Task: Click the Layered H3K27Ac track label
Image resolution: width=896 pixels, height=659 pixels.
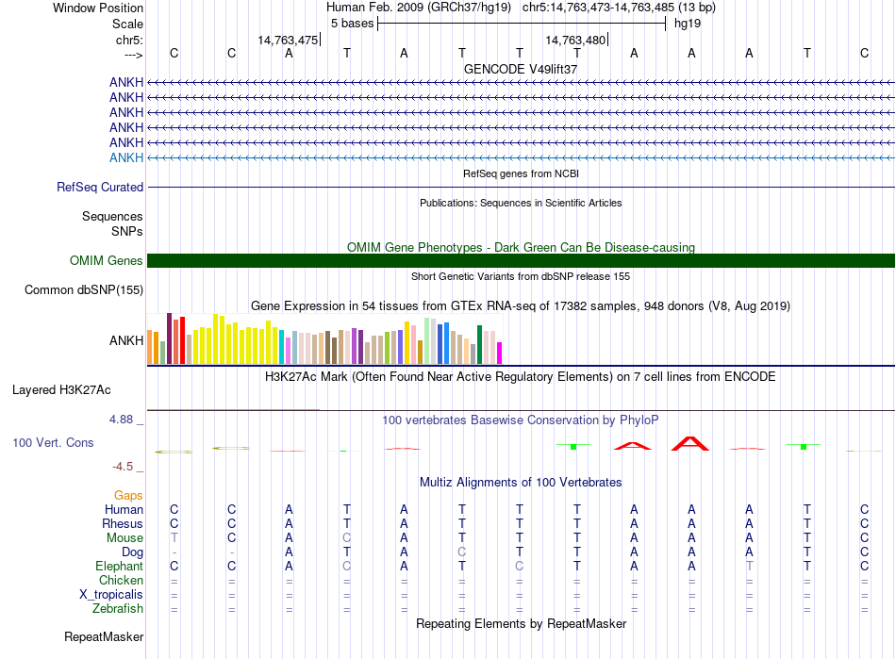Action: coord(61,389)
